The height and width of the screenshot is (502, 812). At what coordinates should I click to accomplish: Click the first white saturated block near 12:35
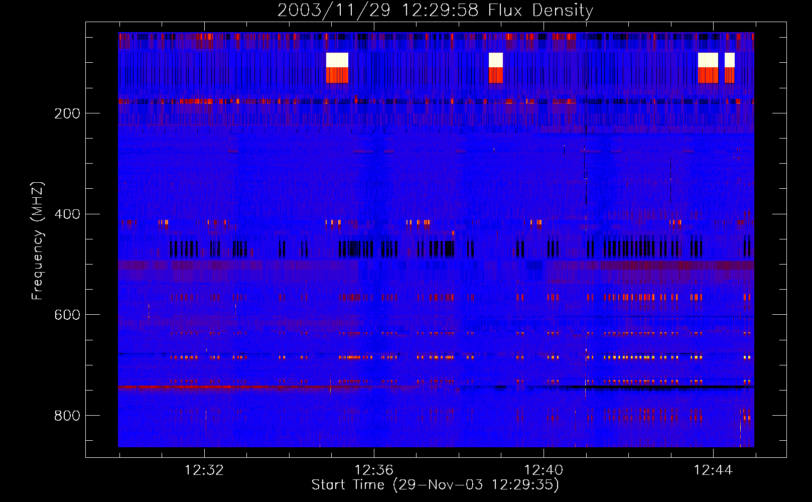(x=337, y=60)
